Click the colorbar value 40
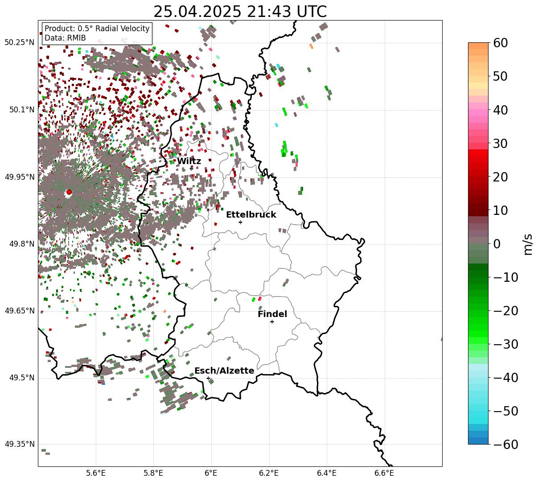Image resolution: width=538 pixels, height=482 pixels. point(500,110)
